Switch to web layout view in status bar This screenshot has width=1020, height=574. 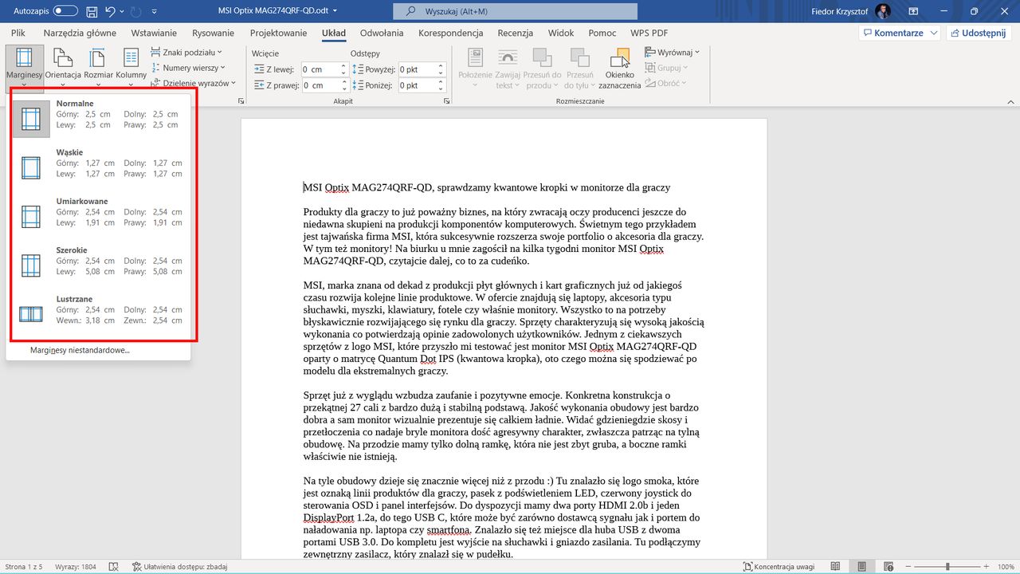click(x=887, y=566)
